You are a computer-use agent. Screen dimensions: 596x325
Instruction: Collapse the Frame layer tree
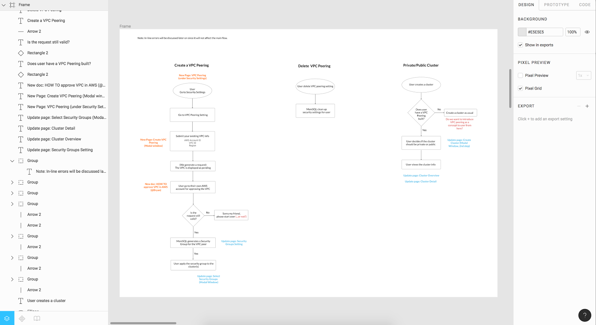tap(4, 5)
